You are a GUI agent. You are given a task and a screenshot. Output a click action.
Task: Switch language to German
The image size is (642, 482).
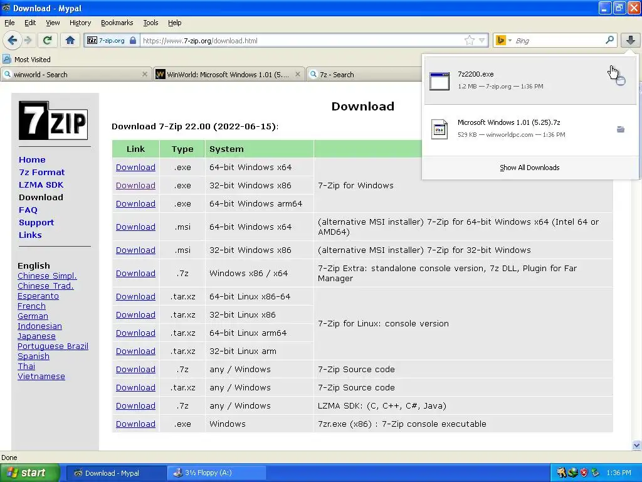click(x=33, y=316)
